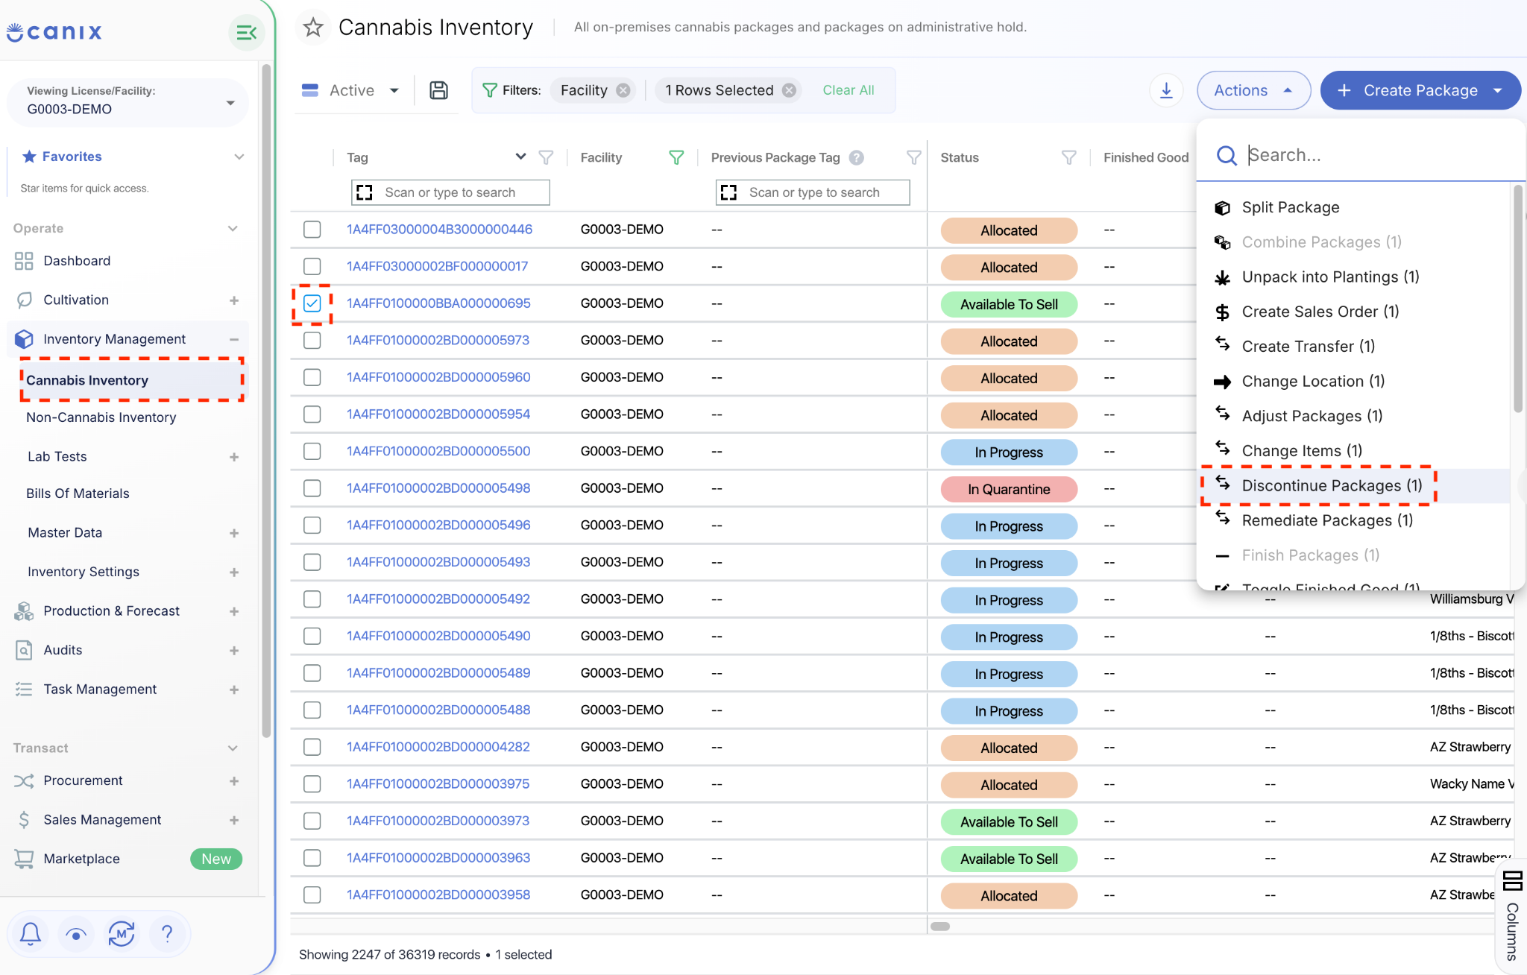Open Status column filter funnel
The width and height of the screenshot is (1527, 975).
(x=1068, y=157)
